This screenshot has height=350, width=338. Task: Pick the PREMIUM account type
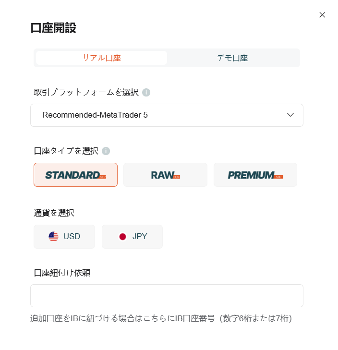[x=255, y=175]
